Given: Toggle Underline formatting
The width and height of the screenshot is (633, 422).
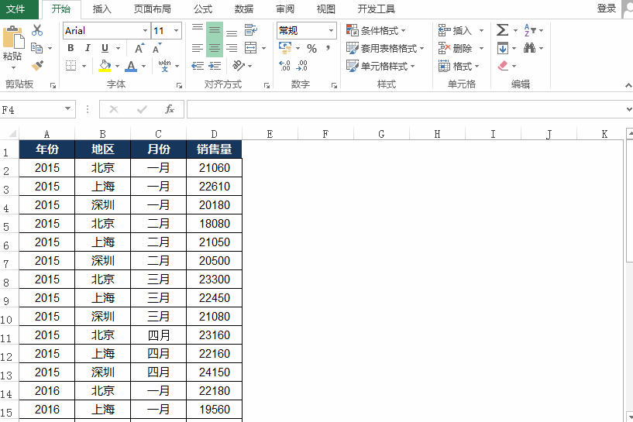Looking at the screenshot, I should coord(105,48).
